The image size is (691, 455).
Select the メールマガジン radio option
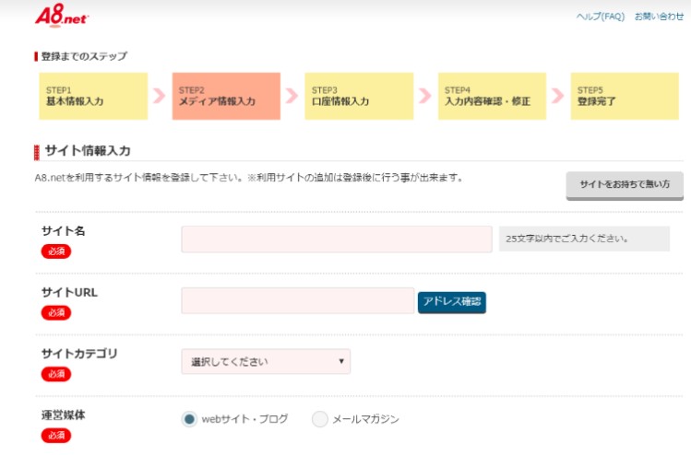coord(320,419)
